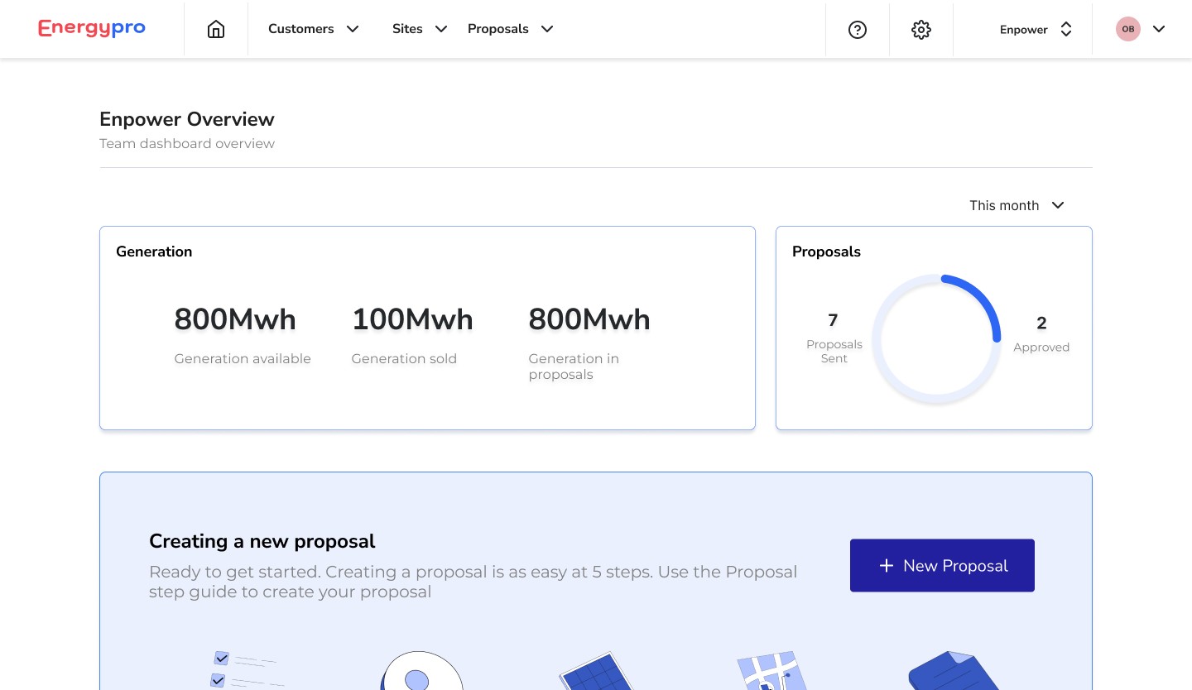
Task: Click the 100Mwh value
Action: click(x=412, y=319)
